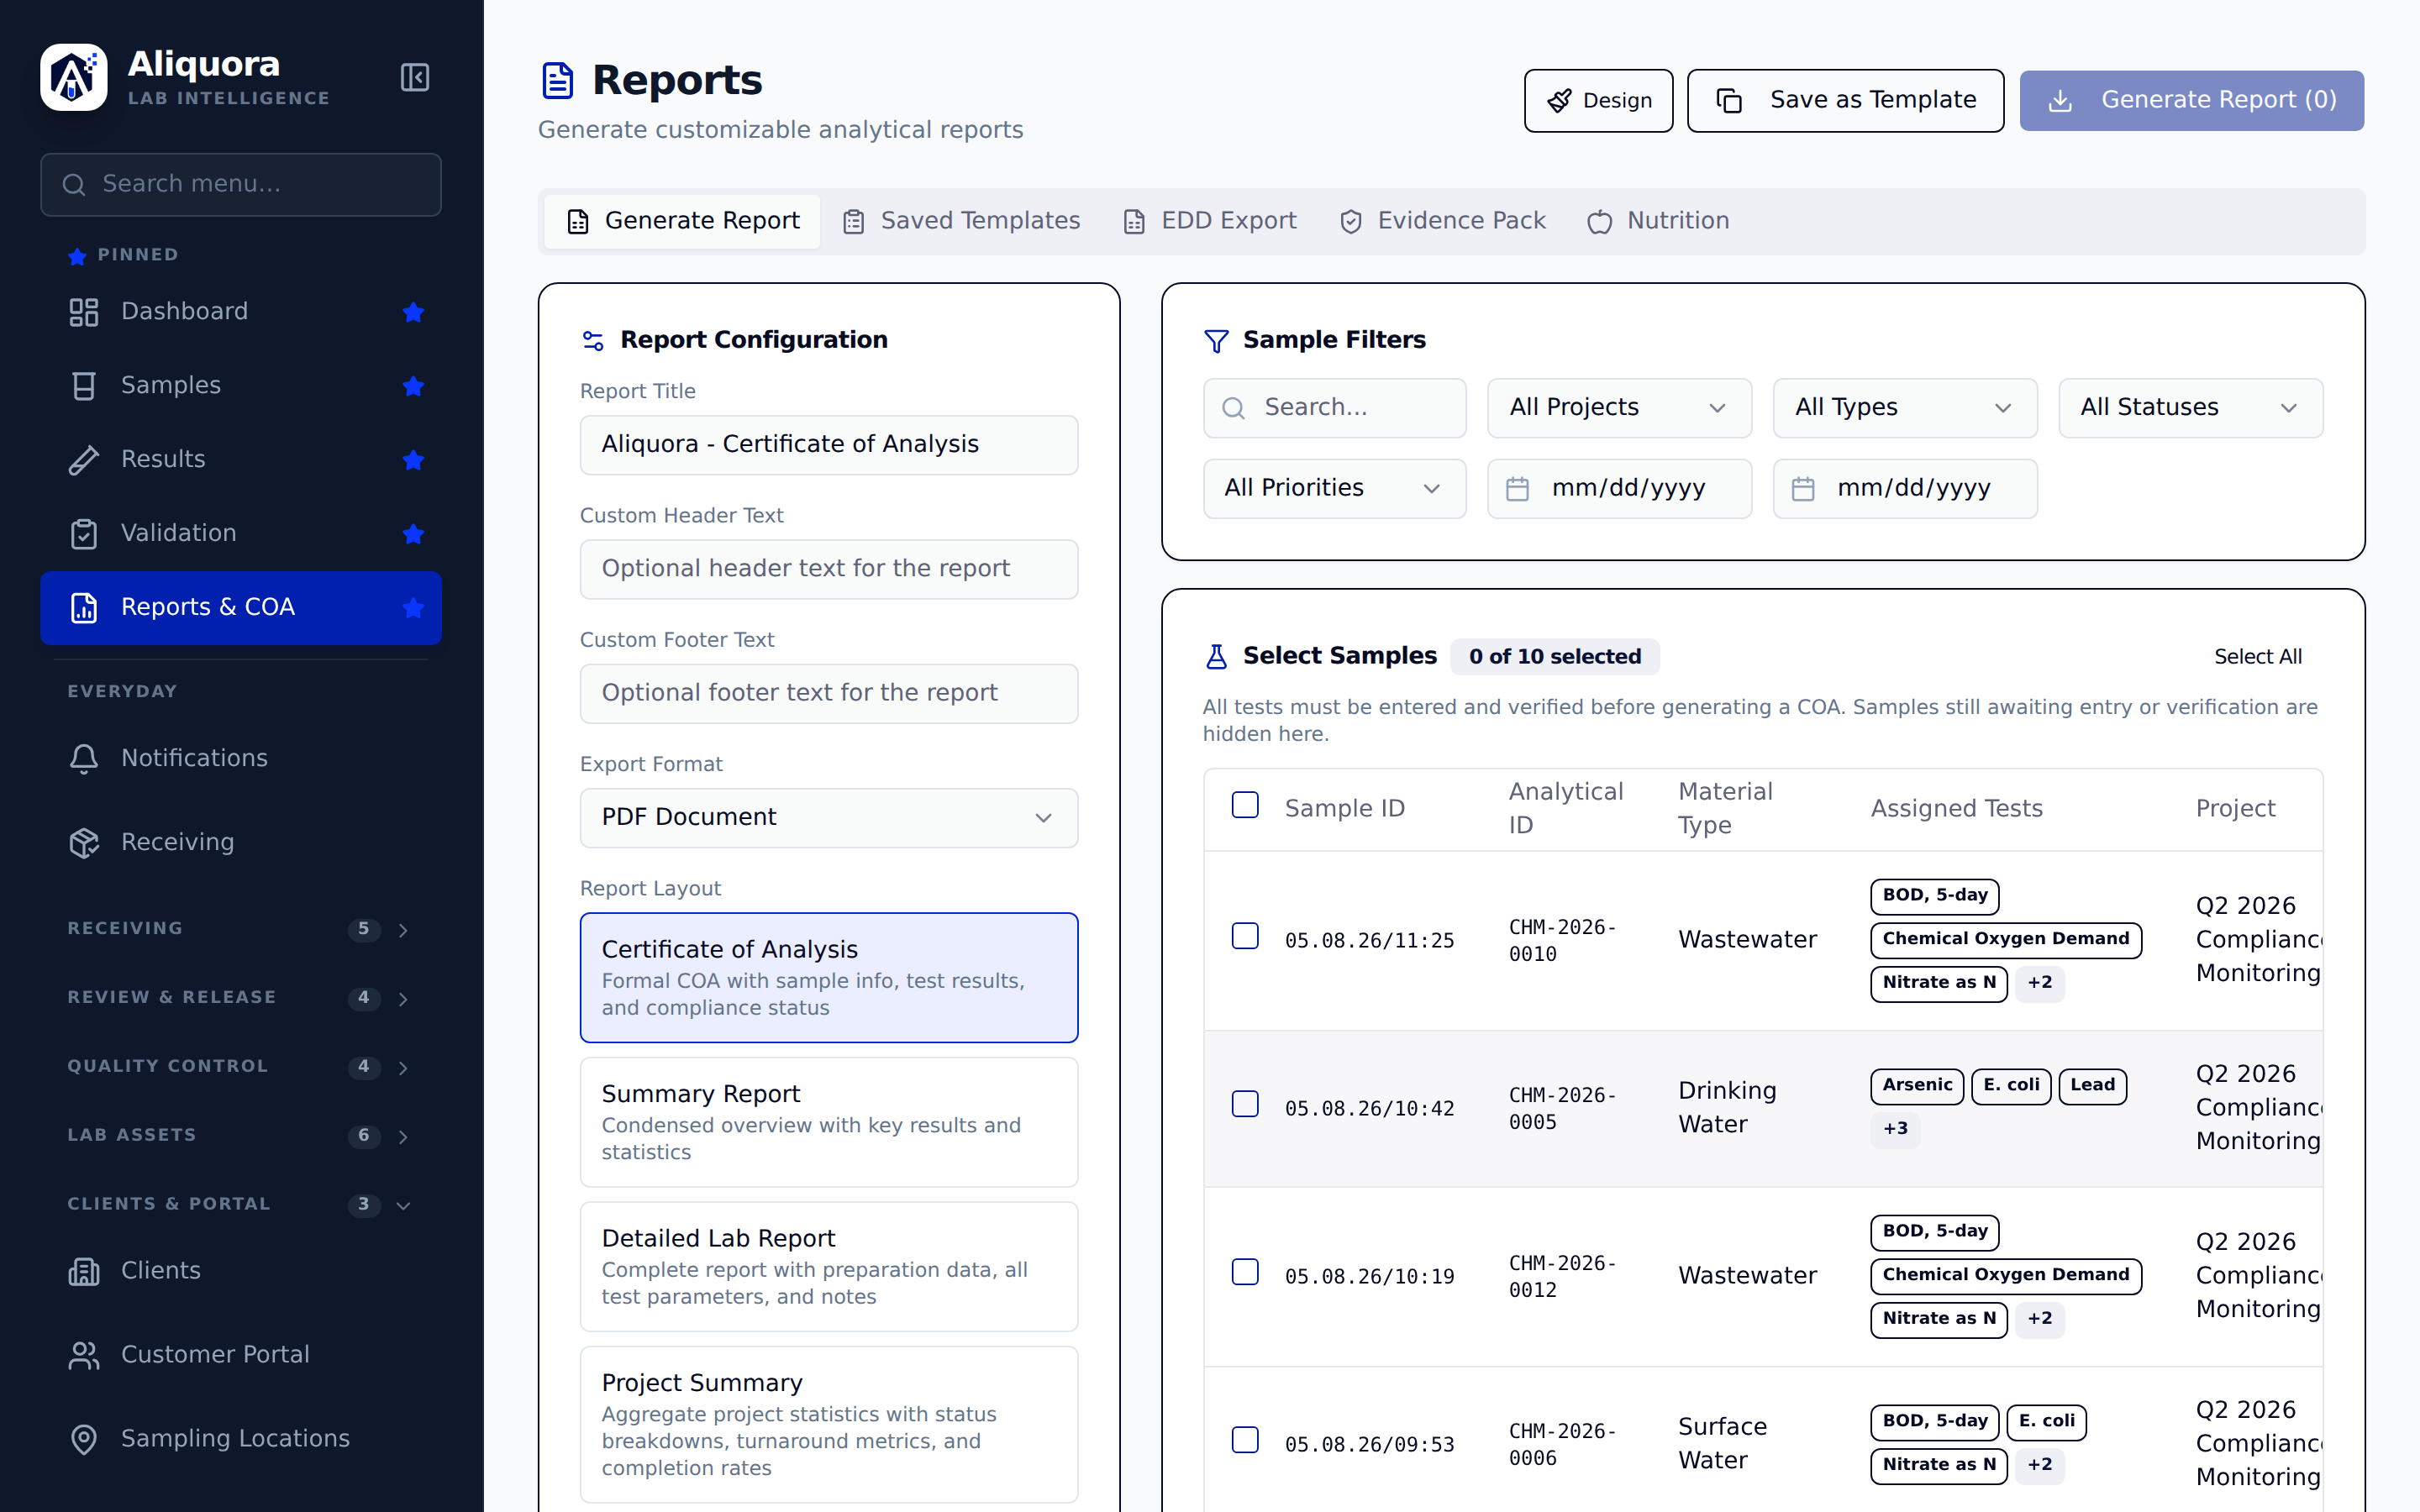Show hidden tests via +3 badge
Screen dimensions: 2420x1512
[1895, 1129]
